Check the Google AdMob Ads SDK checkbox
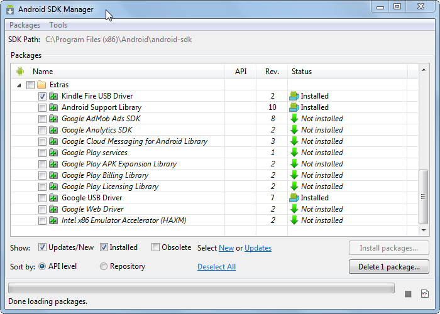Image resolution: width=440 pixels, height=314 pixels. pos(42,119)
